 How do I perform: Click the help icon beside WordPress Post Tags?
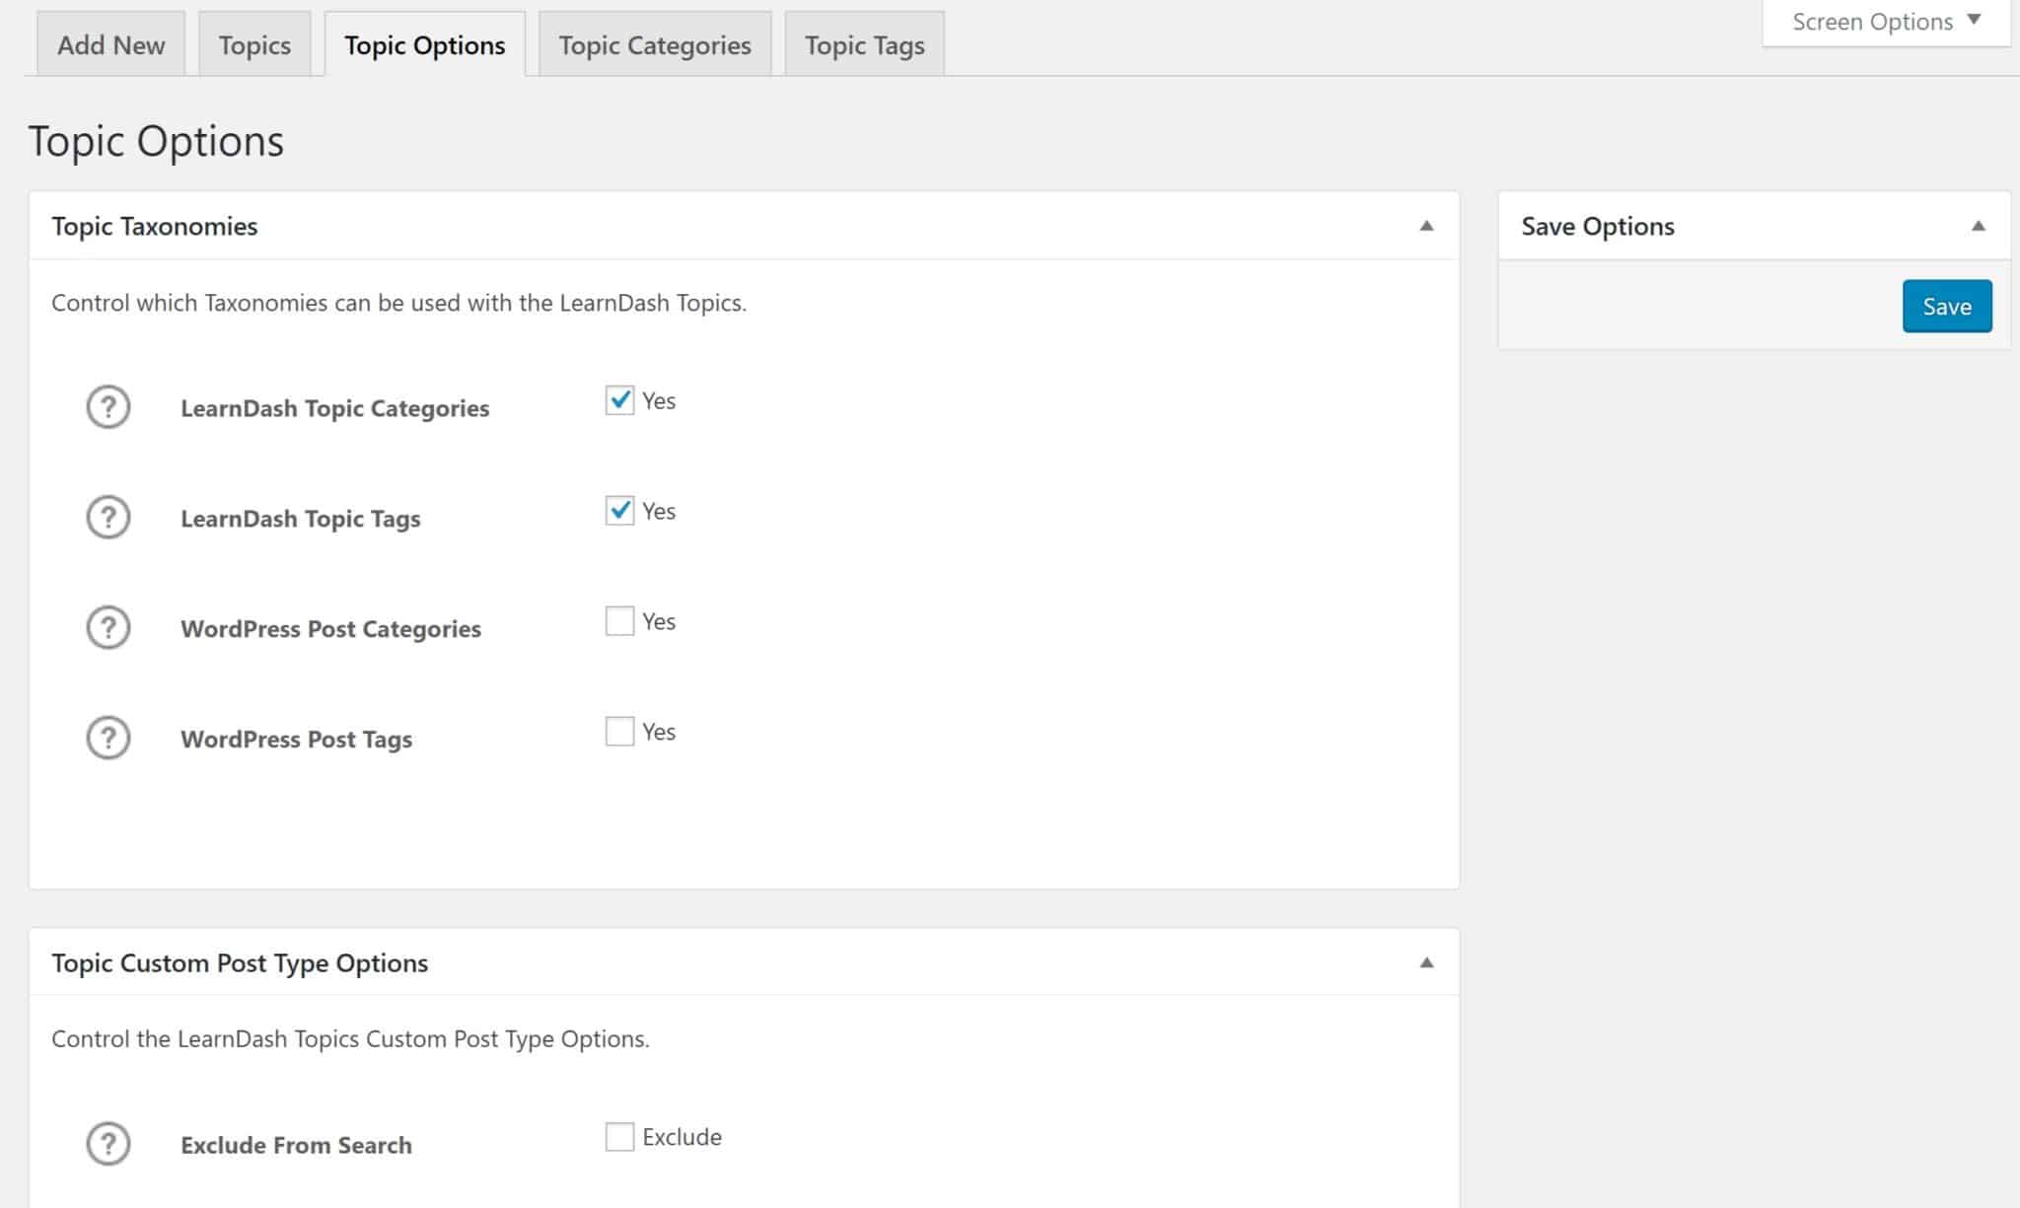108,738
